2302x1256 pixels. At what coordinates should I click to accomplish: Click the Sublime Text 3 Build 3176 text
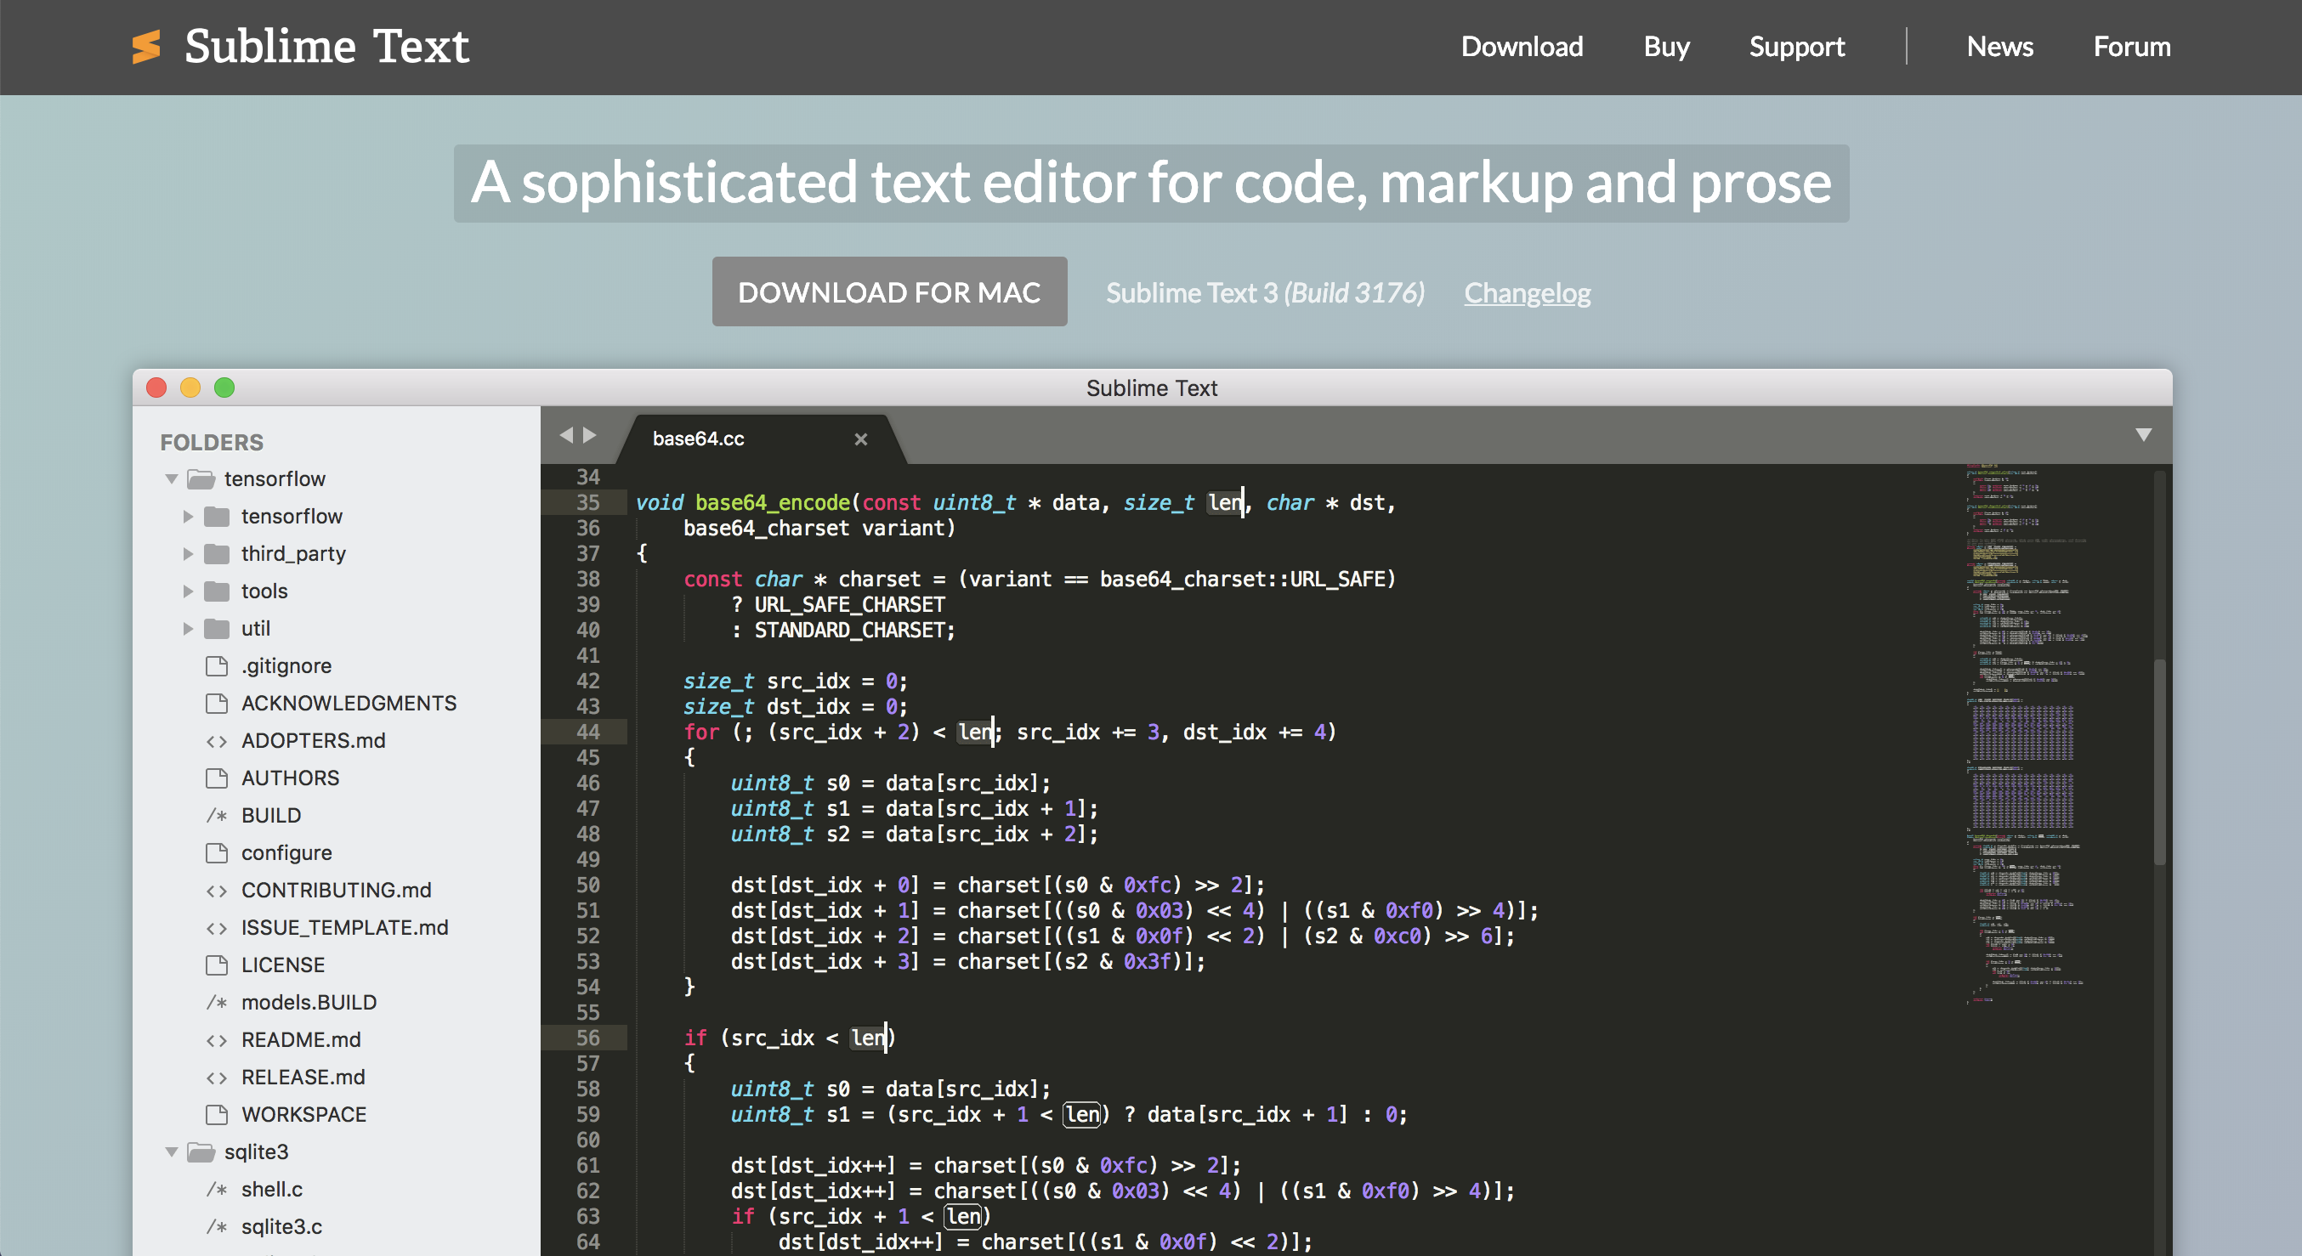click(x=1266, y=292)
